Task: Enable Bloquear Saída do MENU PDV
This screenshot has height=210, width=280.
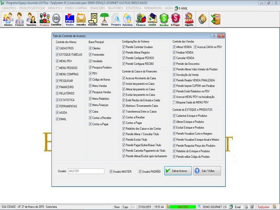Action: tap(174, 102)
